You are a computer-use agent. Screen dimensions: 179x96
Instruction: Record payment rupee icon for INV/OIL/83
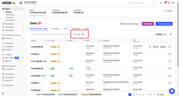click(x=150, y=47)
